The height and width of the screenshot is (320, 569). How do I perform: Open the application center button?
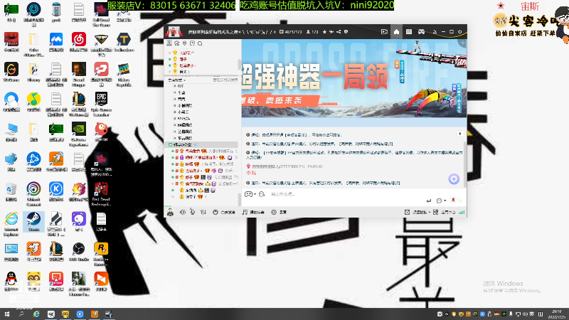[x=445, y=212]
